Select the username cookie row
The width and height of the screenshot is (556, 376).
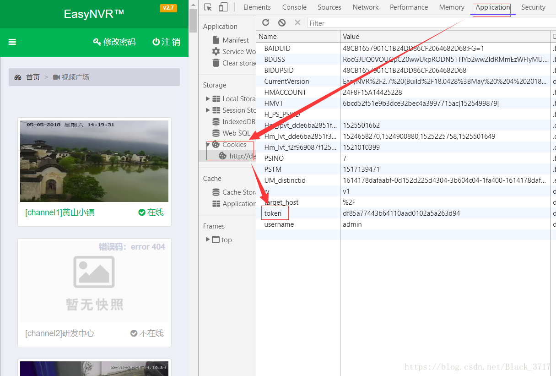click(x=406, y=224)
